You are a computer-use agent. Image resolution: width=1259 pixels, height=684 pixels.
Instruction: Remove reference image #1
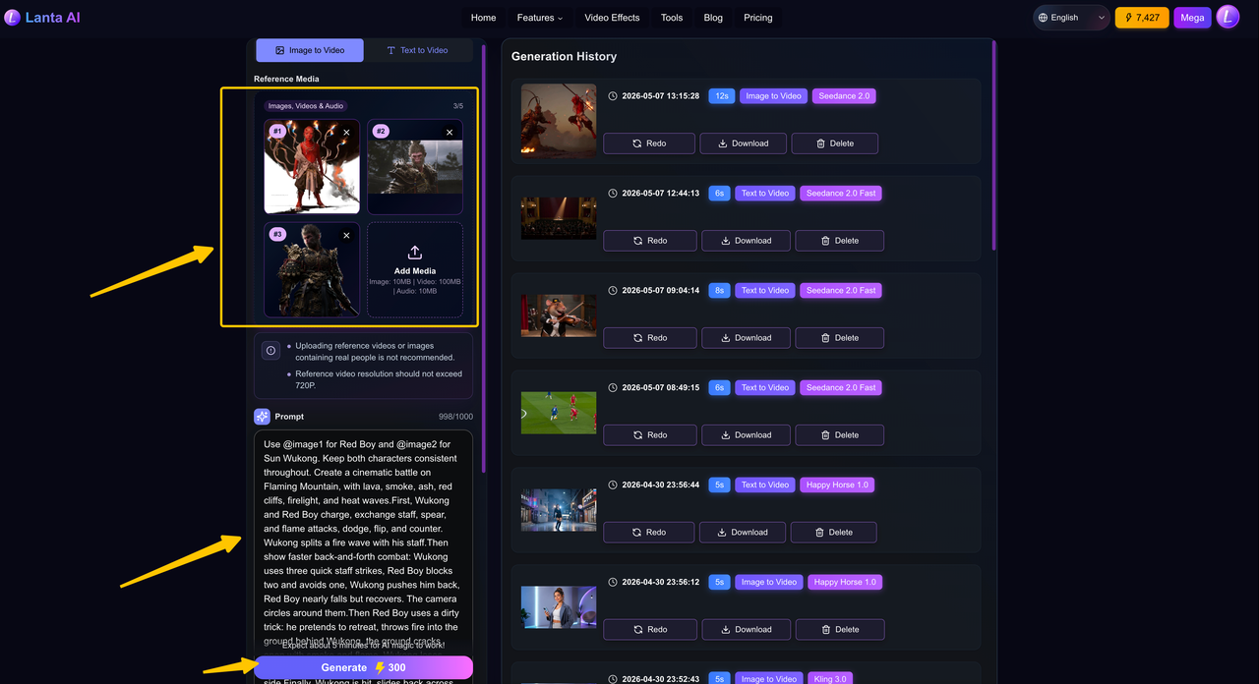point(346,132)
